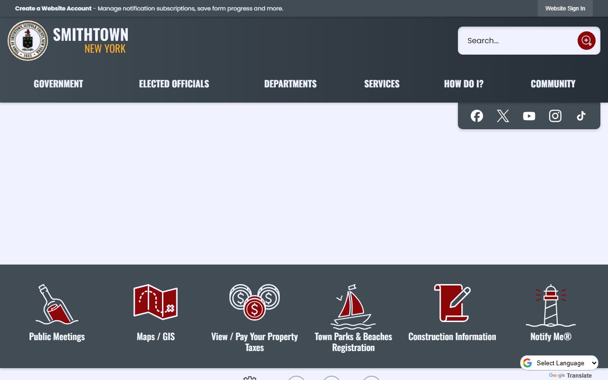Click the Maps / GIS map icon

[156, 302]
